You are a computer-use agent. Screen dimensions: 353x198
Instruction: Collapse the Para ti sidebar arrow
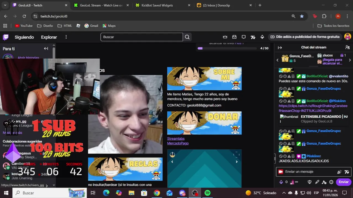point(46,49)
